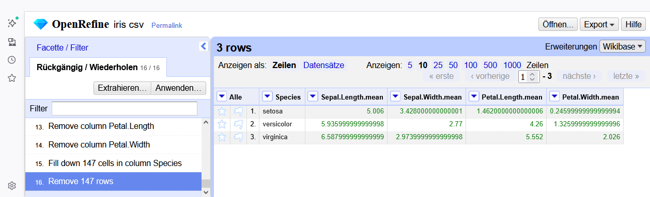Viewport: 650px width, 197px height.
Task: Click the 5.006 sepal length cell
Action: [346, 111]
